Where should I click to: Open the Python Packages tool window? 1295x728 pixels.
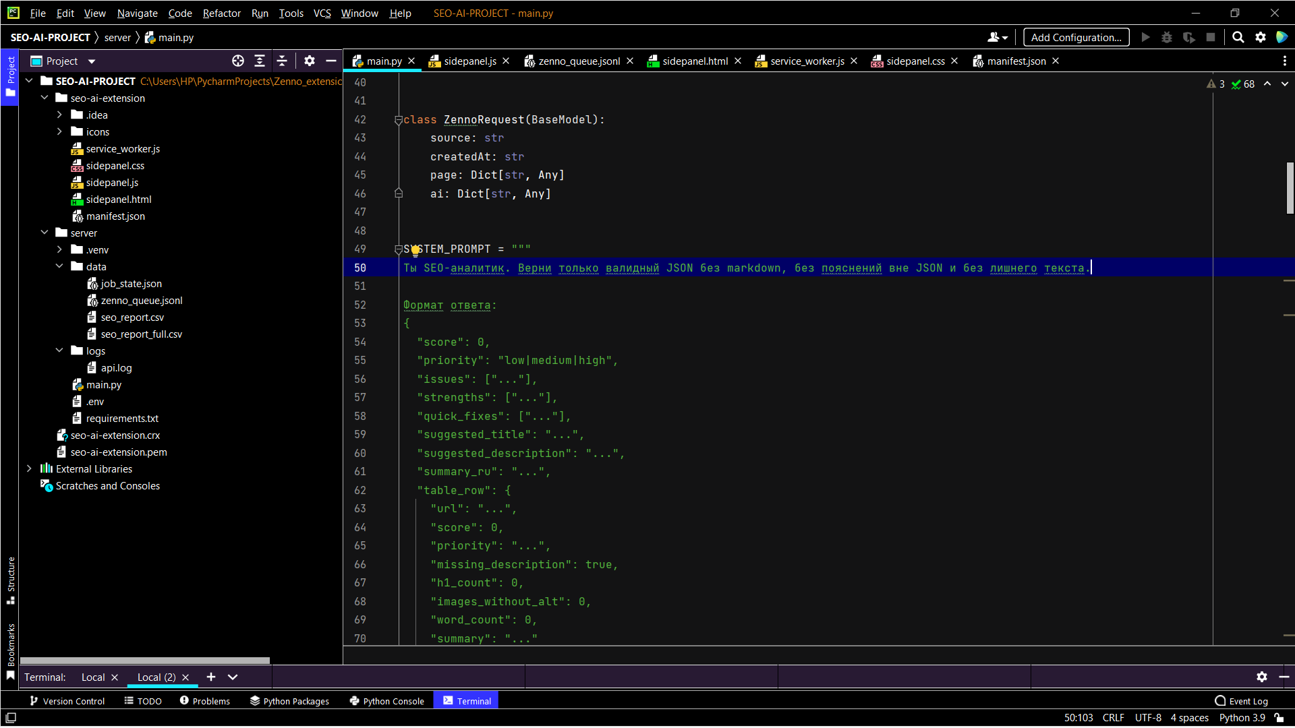tap(289, 701)
